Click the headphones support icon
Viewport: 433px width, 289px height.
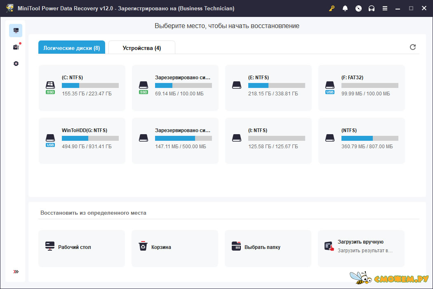[x=372, y=8]
